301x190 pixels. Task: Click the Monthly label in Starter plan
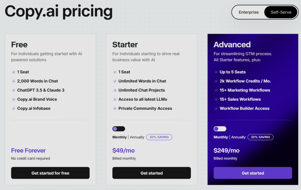tap(119, 137)
